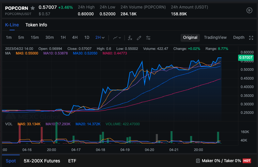Click the 04-19 date on time axis
The image size is (258, 167).
tap(125, 150)
